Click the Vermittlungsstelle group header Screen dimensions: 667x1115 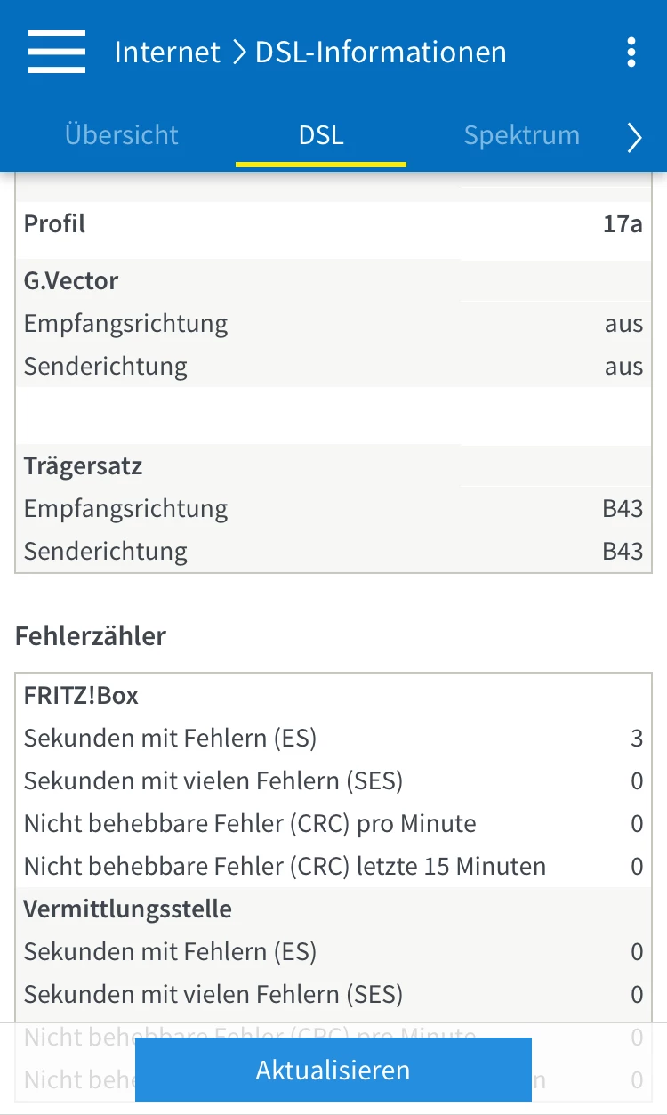pos(127,909)
